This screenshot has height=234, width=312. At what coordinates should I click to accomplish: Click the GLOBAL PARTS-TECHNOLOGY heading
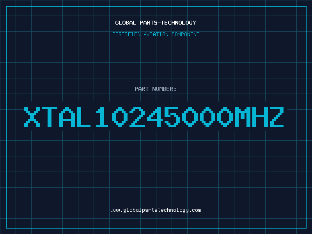(156, 23)
